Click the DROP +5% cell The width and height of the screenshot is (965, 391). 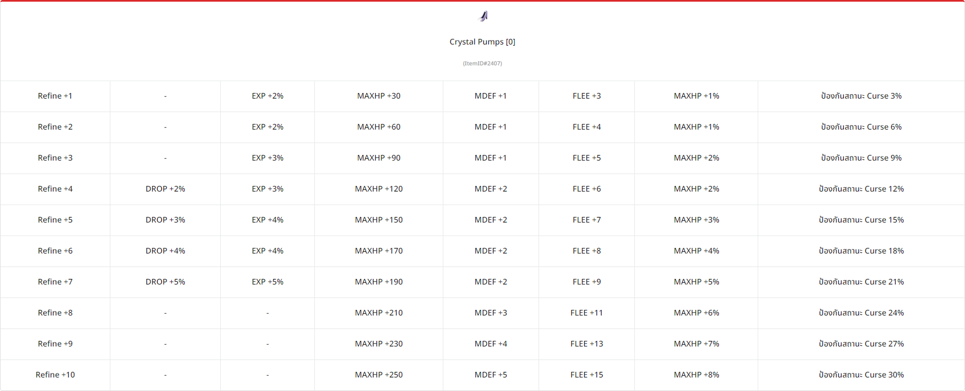click(165, 282)
